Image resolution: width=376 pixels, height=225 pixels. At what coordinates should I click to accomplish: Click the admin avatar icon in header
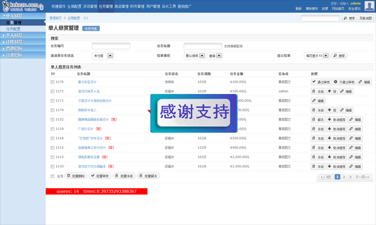tap(369, 6)
